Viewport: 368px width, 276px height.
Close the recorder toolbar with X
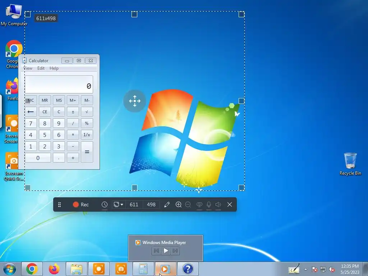tap(230, 204)
